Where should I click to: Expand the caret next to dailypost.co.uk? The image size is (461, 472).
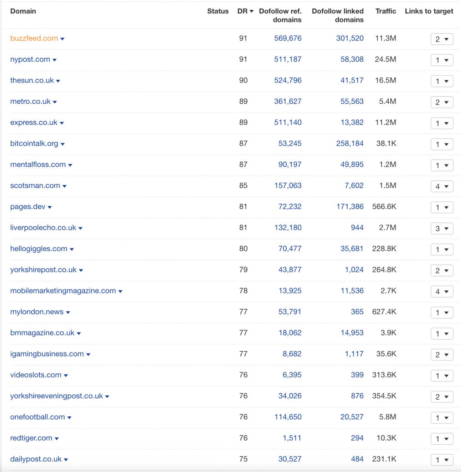point(66,460)
